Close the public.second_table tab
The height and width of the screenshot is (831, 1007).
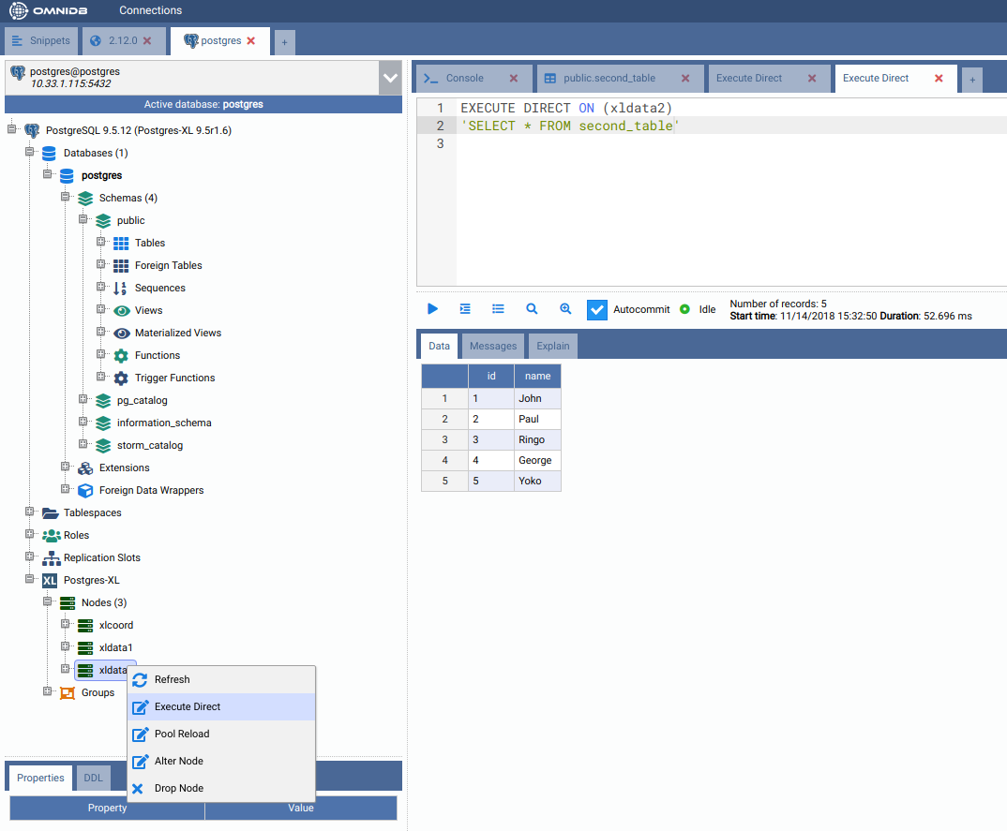(685, 79)
